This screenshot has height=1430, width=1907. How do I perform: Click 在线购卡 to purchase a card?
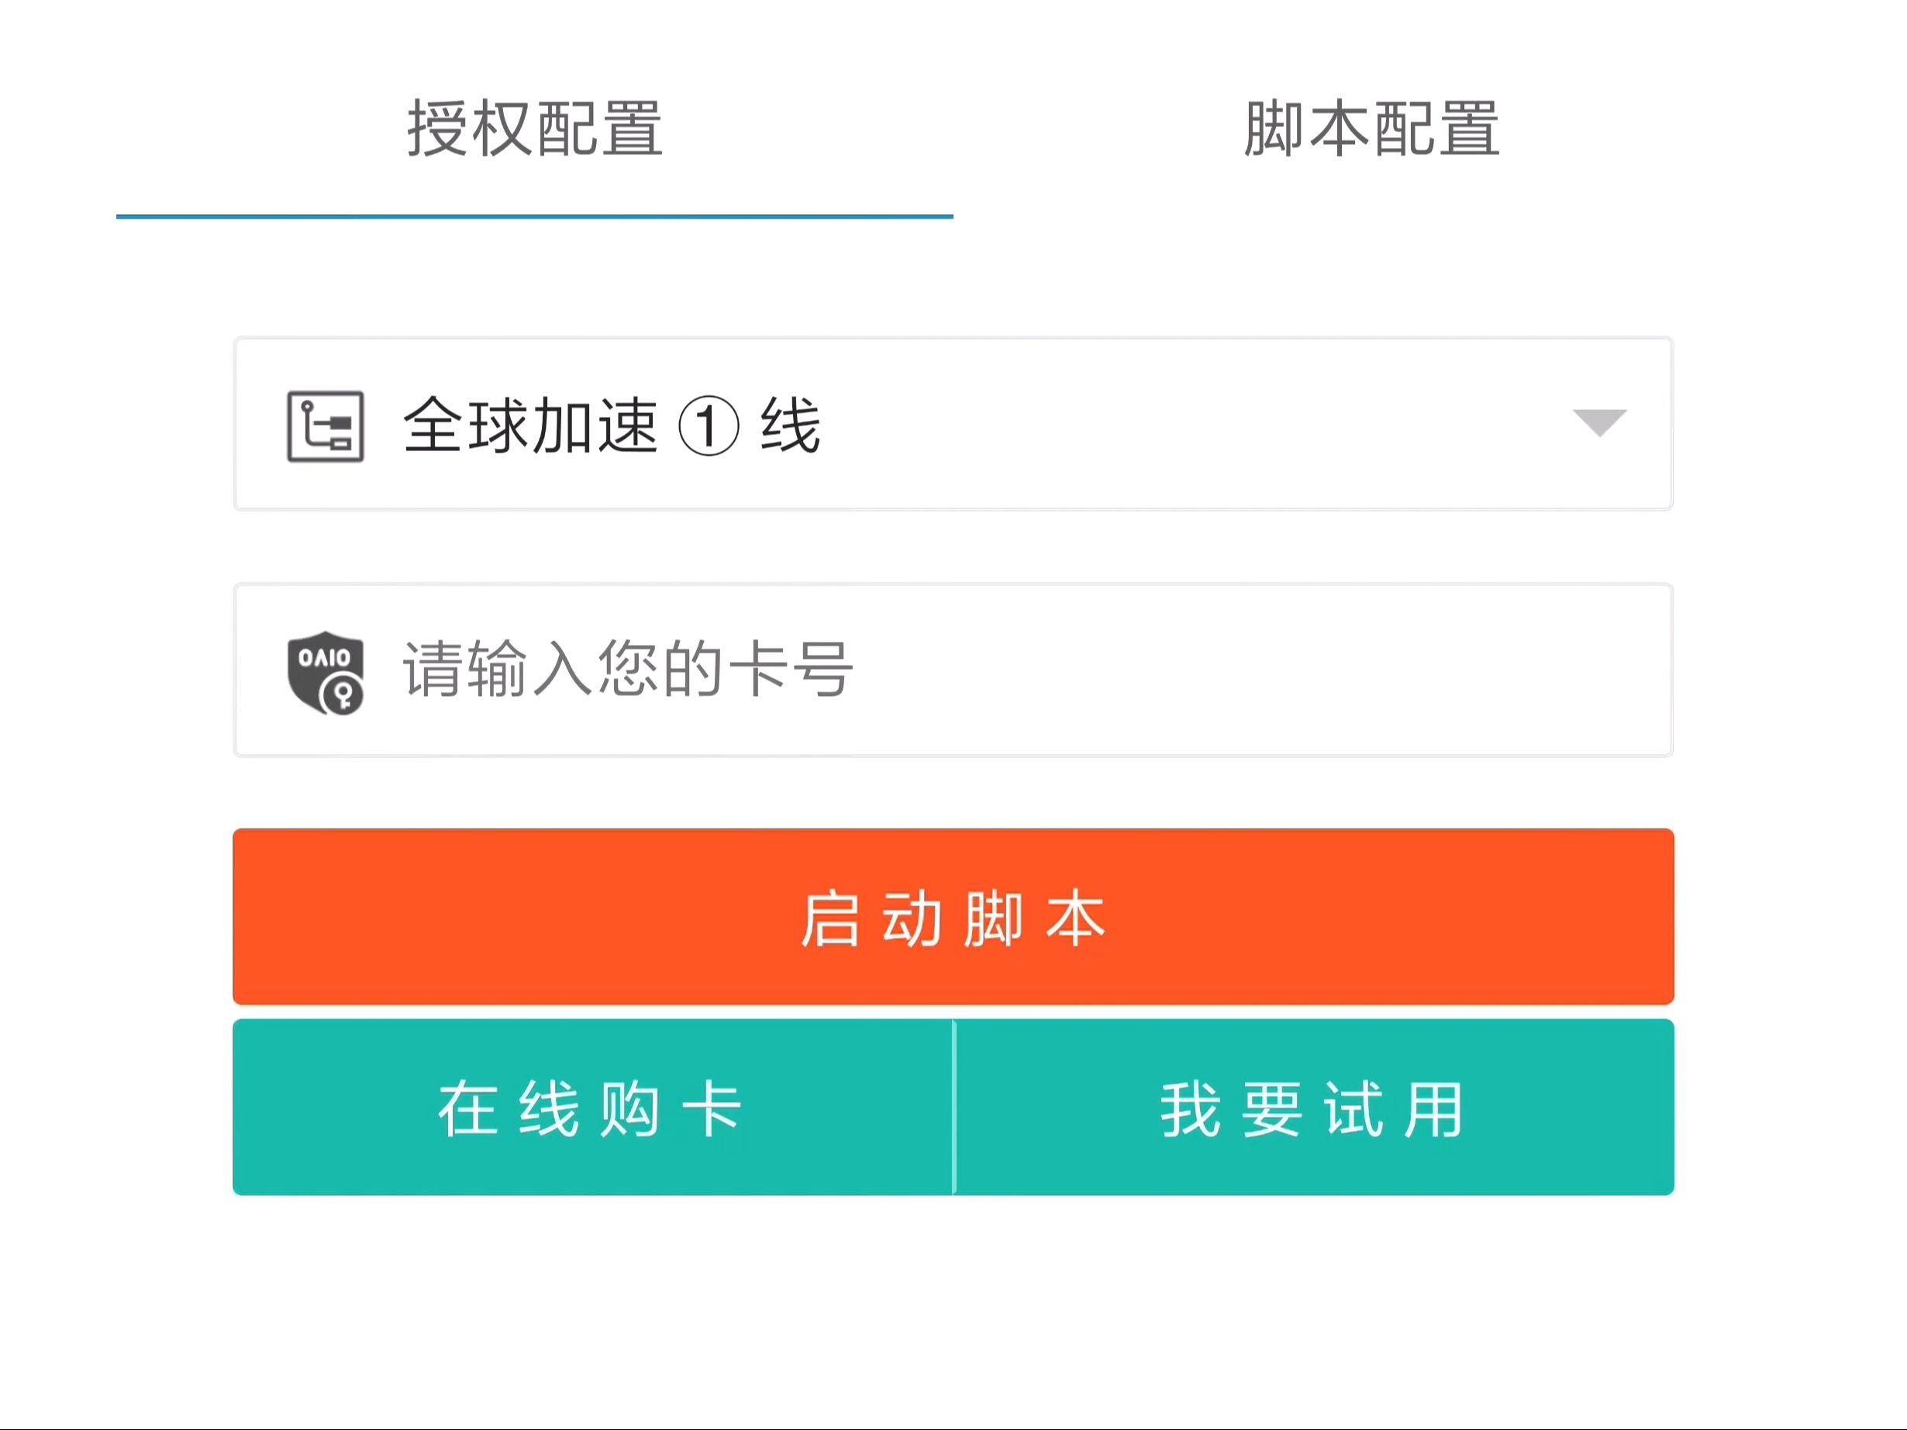tap(593, 1107)
